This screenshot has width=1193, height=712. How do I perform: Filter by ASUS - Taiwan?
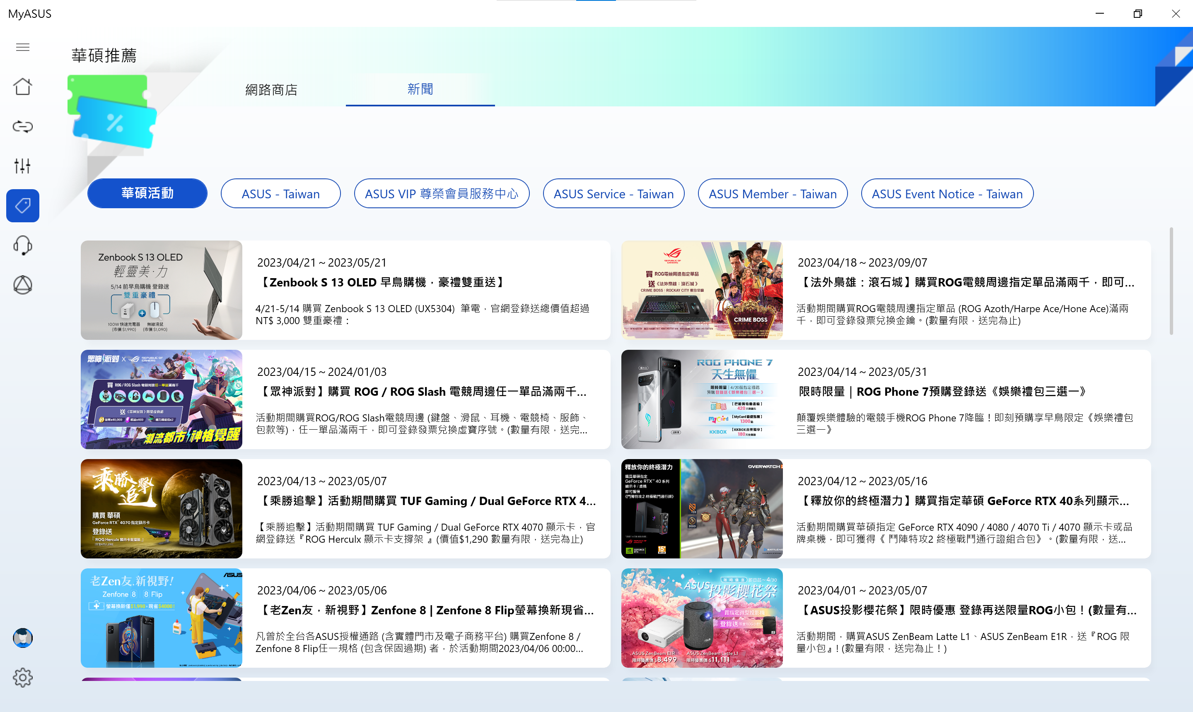pos(280,193)
